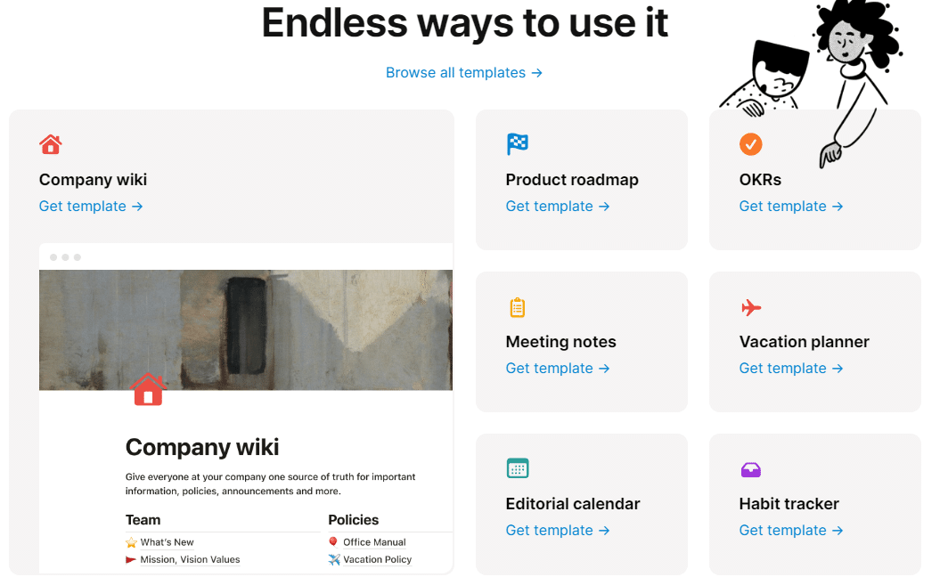Click the orange checkmark OKRs icon

click(x=751, y=143)
